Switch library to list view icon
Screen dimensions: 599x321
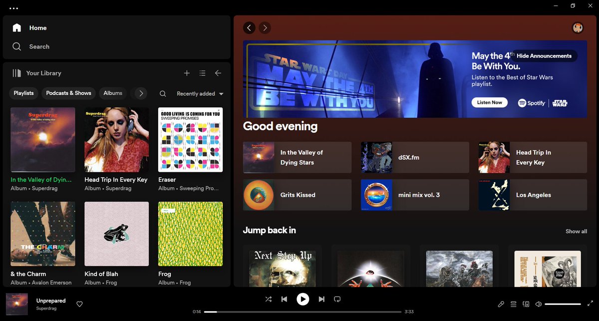point(202,73)
